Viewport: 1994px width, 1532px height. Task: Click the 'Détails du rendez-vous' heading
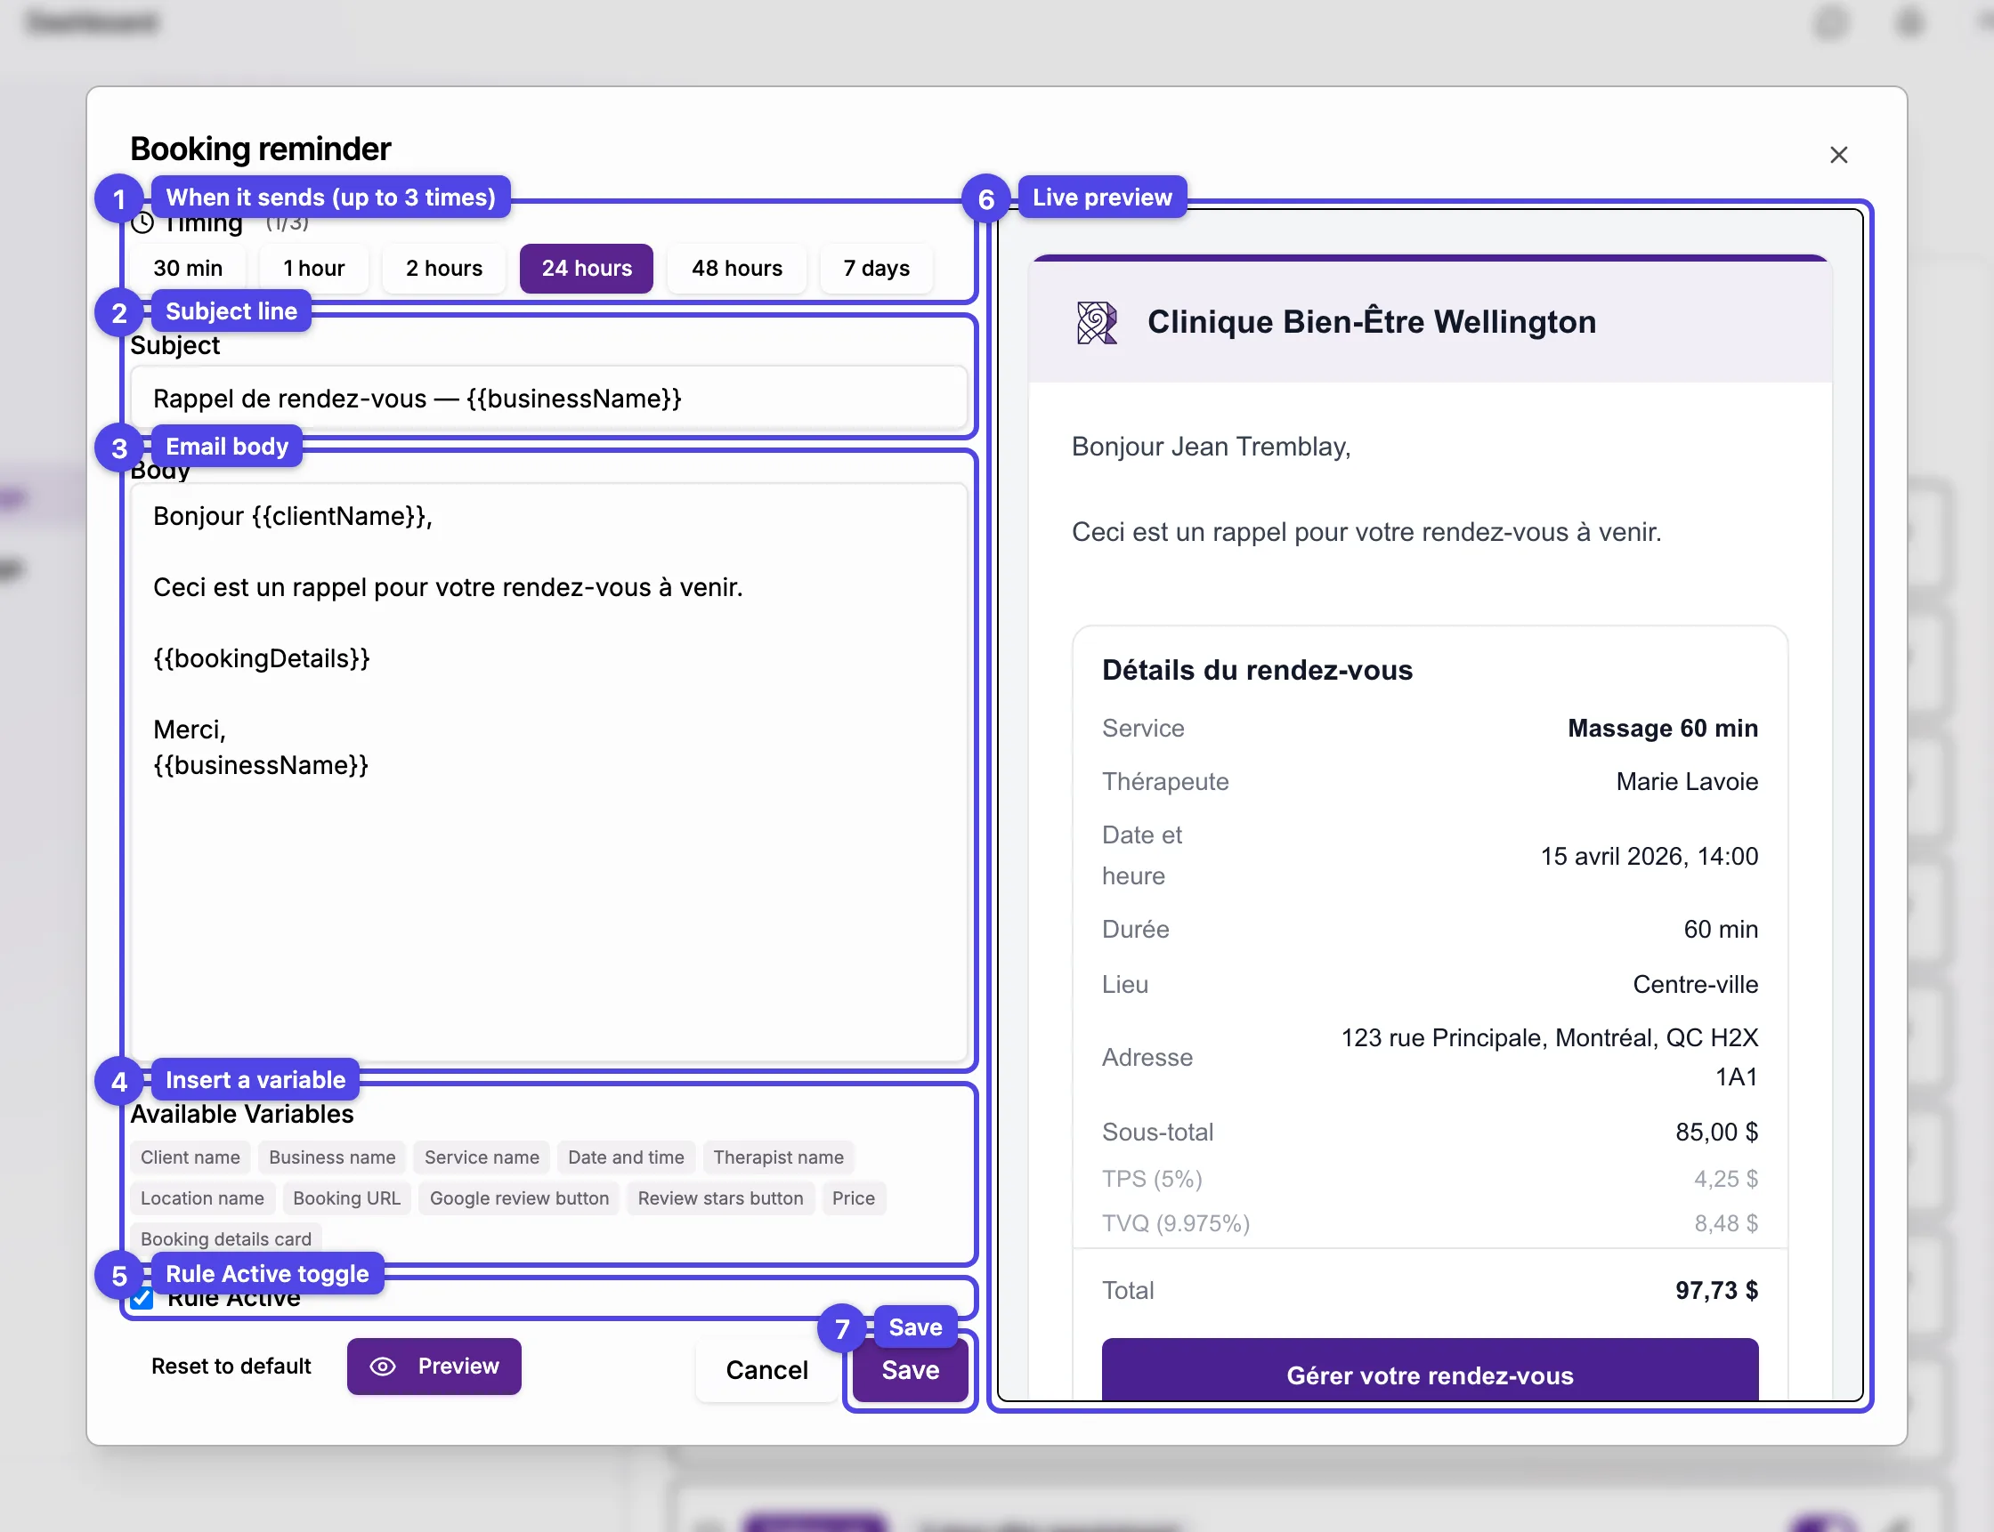tap(1257, 670)
